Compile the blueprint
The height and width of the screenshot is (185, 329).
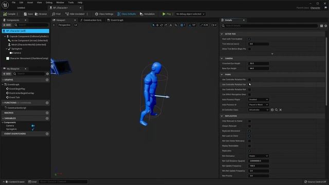9,14
